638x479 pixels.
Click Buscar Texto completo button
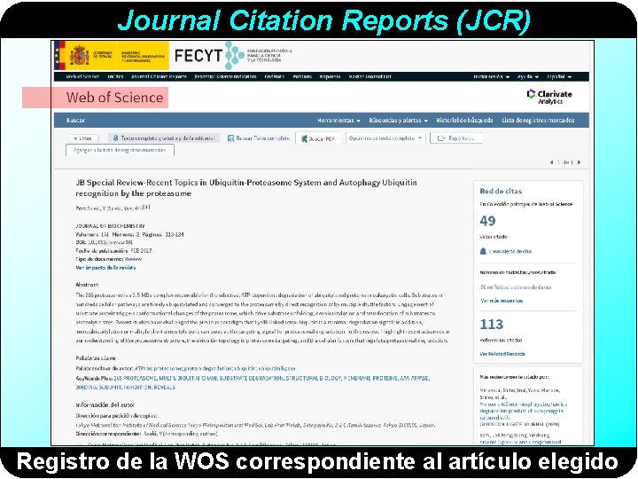pyautogui.click(x=259, y=138)
